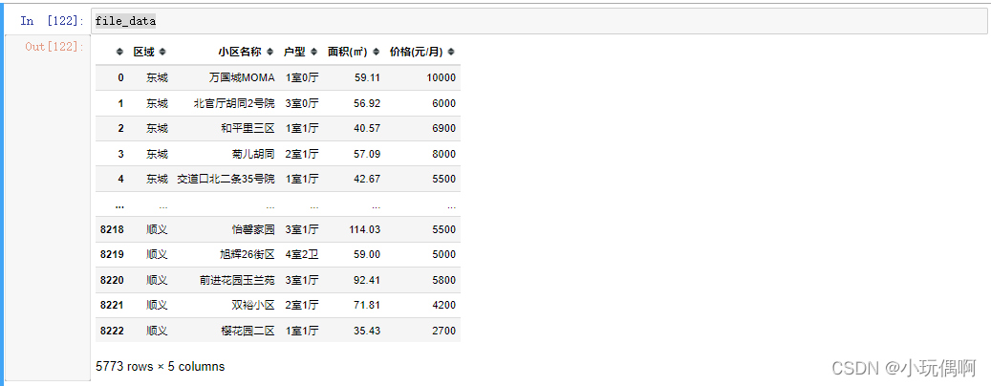Click row index 8221
The height and width of the screenshot is (386, 991).
click(112, 305)
